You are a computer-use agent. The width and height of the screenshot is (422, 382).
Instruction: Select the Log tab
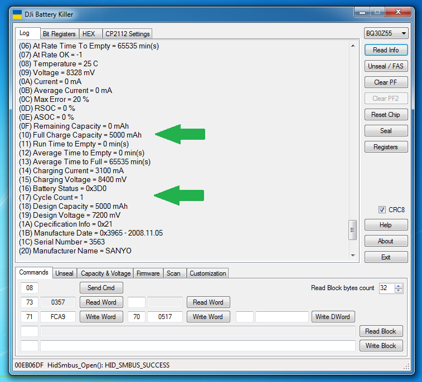[27, 33]
